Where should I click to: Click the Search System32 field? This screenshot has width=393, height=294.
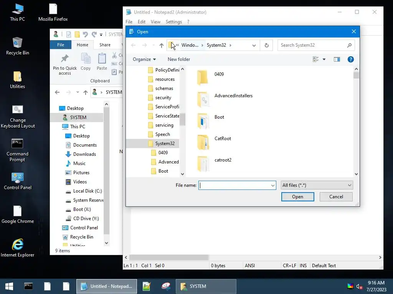coord(312,45)
